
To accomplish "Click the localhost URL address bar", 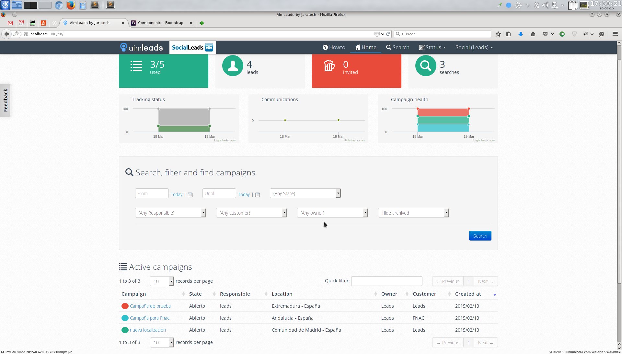I will pos(201,34).
